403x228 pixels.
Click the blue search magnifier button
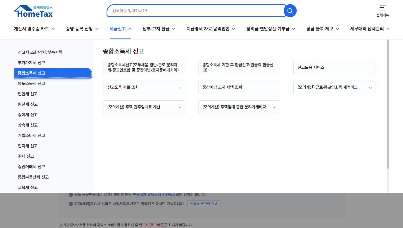290,11
